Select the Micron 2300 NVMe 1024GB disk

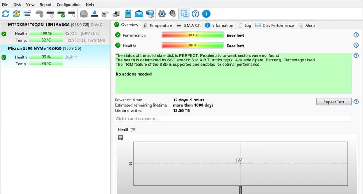point(55,56)
